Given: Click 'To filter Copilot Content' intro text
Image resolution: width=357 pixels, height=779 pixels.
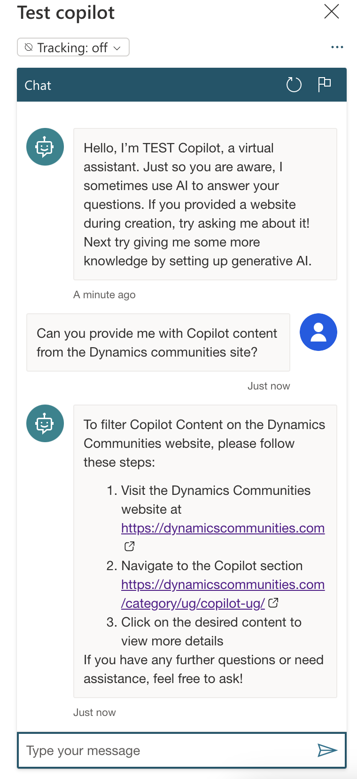Looking at the screenshot, I should point(204,443).
